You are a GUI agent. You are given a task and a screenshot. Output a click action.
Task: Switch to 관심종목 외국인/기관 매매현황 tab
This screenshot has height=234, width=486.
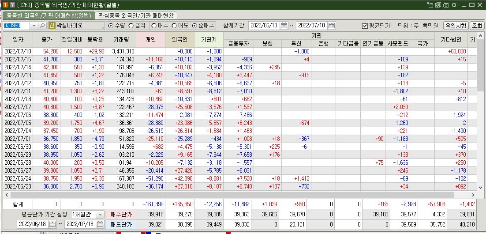(x=136, y=15)
